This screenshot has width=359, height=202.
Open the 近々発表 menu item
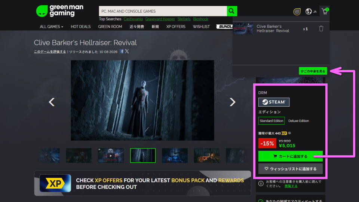(x=137, y=27)
